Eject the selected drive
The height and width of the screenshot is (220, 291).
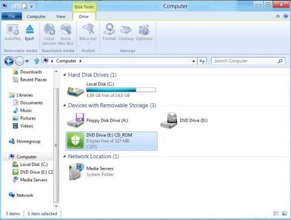30,32
